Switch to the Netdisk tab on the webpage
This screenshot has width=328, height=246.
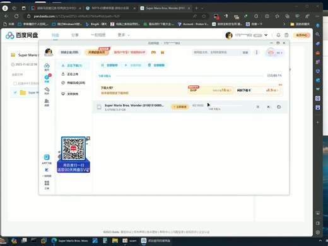point(56,35)
